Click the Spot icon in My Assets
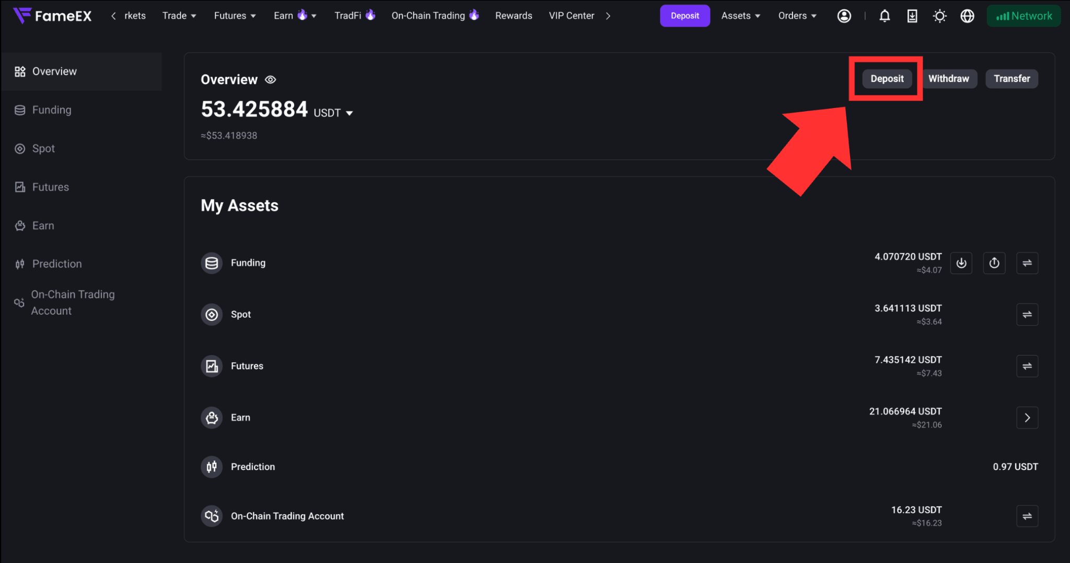Screen dimensions: 1070x563 pyautogui.click(x=212, y=315)
